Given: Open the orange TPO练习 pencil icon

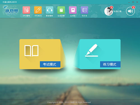Looking at the screenshot, I should pos(38,10).
